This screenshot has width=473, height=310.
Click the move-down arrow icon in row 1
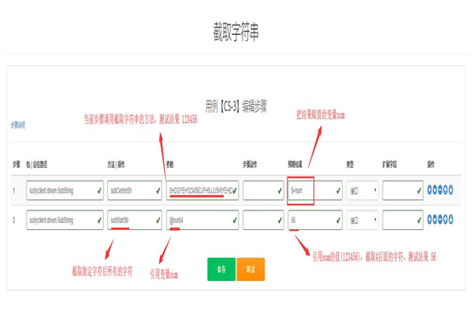click(451, 190)
